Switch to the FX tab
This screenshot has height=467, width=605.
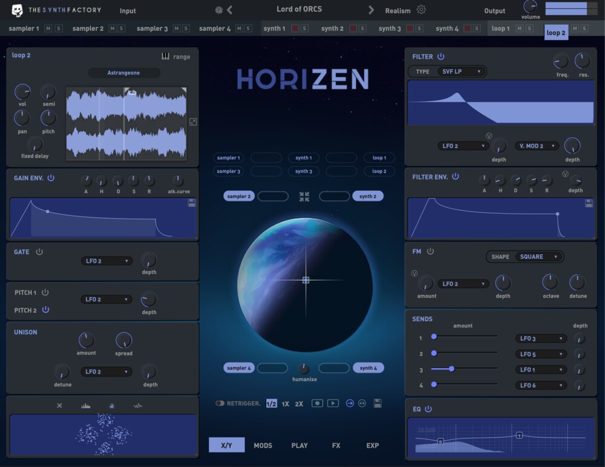click(x=336, y=445)
